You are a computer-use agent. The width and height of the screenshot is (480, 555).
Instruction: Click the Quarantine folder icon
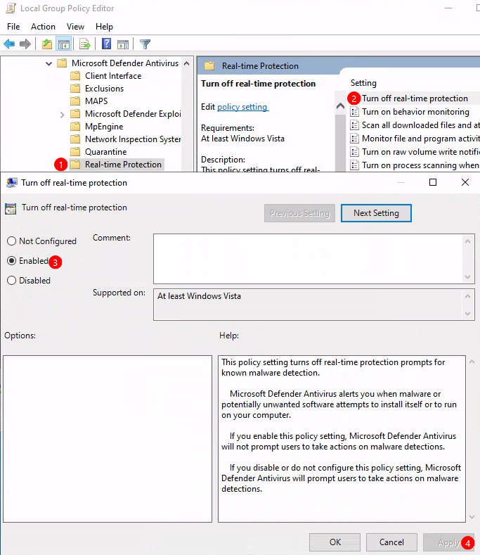tap(75, 152)
